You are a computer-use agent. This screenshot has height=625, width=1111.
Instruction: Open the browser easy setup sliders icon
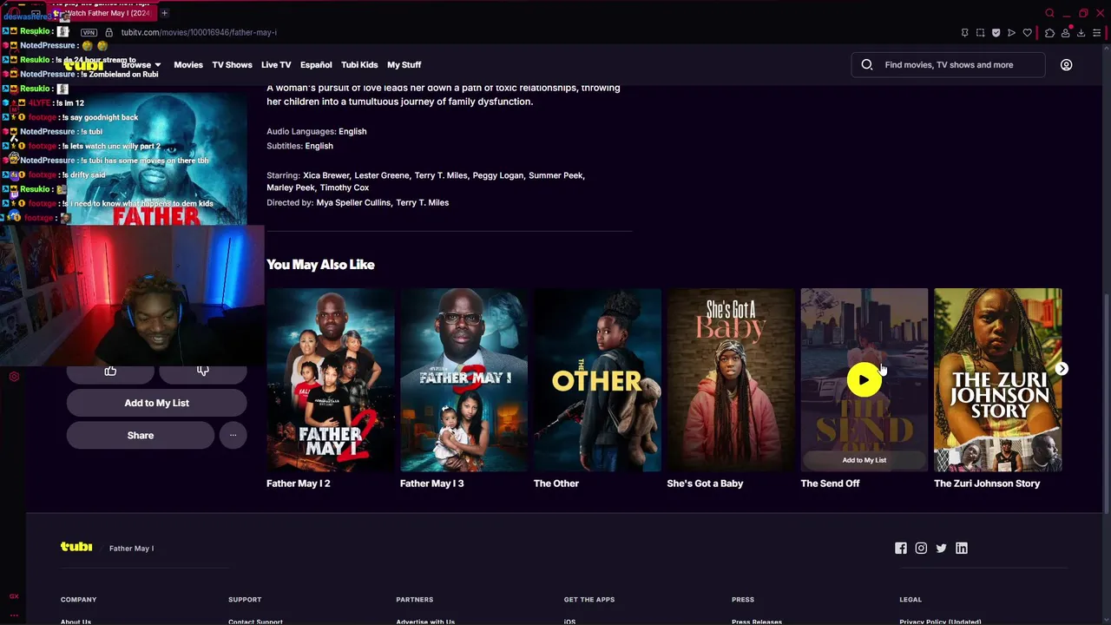(x=1097, y=33)
